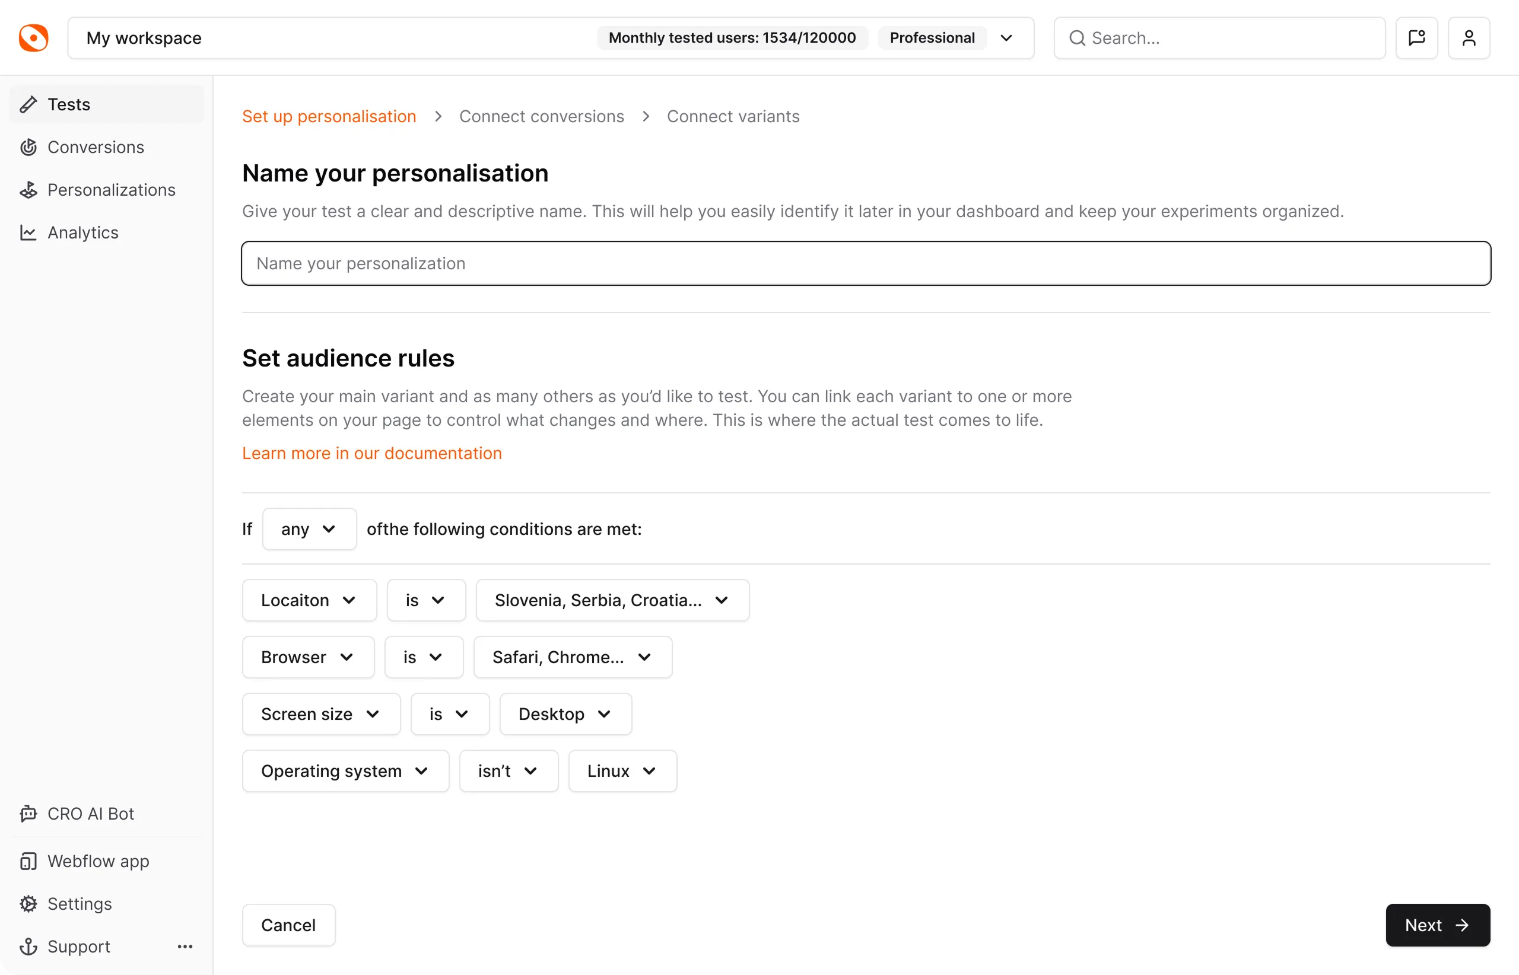The width and height of the screenshot is (1519, 975).
Task: Click the Support more options dots
Action: pos(185,947)
